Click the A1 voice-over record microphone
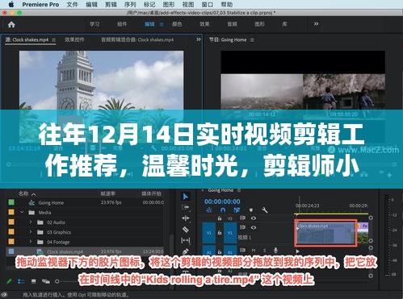Screen dimensions: 403x299 coord(275,251)
